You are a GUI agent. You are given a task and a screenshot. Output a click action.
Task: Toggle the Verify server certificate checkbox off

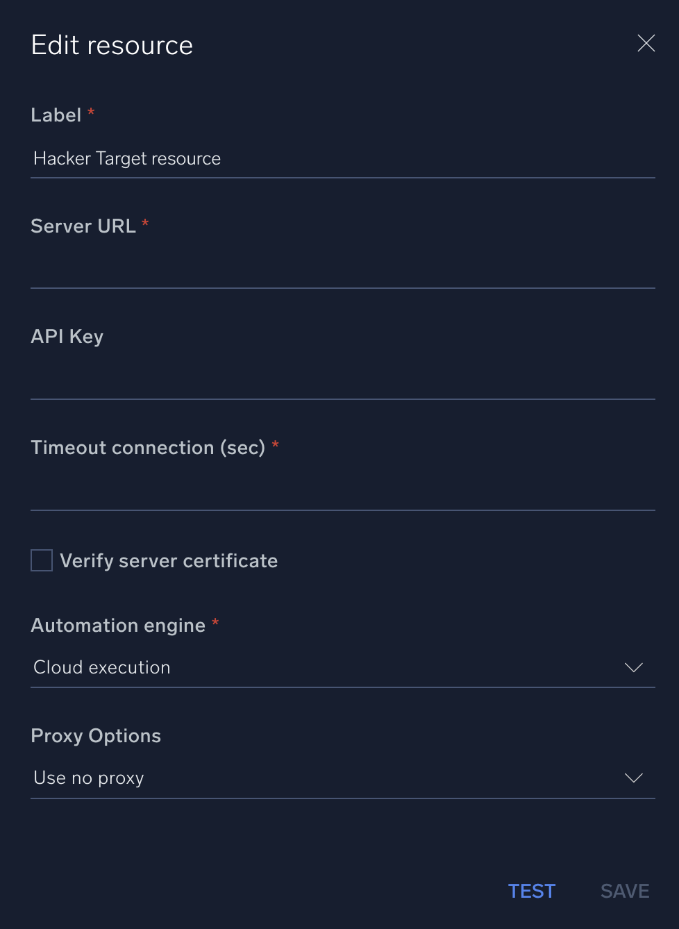(41, 560)
